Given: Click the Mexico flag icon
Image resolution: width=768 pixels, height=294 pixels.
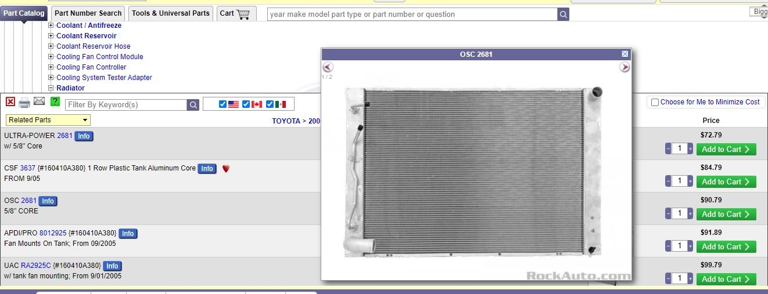Looking at the screenshot, I should 281,104.
